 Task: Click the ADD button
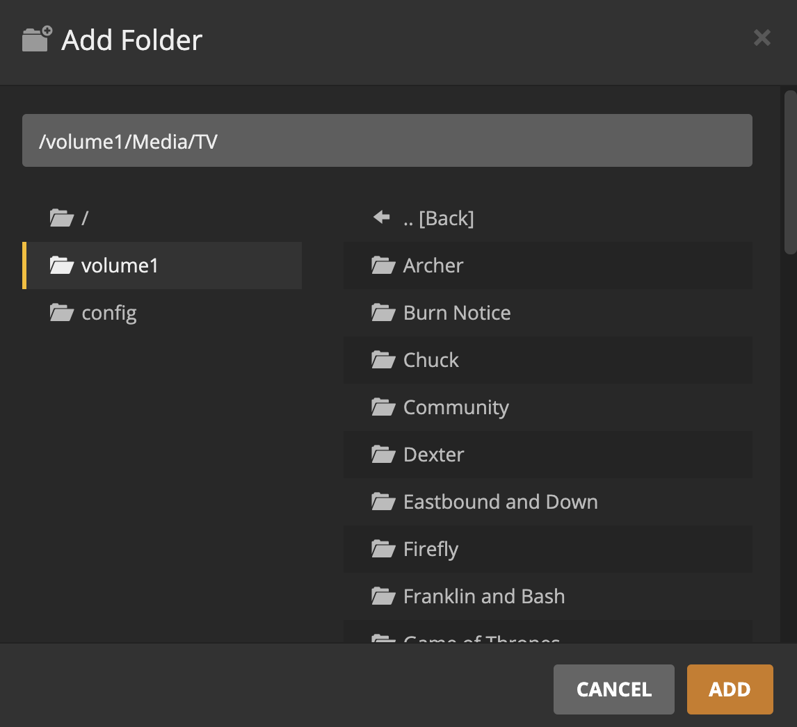click(730, 689)
